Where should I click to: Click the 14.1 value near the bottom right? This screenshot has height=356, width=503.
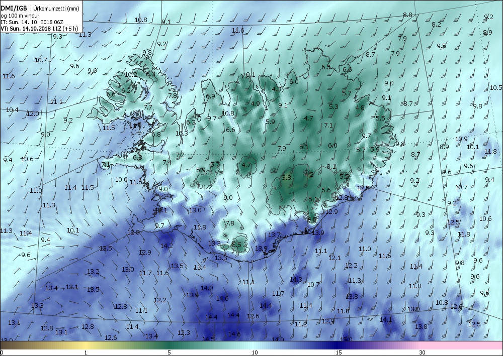coord(386,319)
